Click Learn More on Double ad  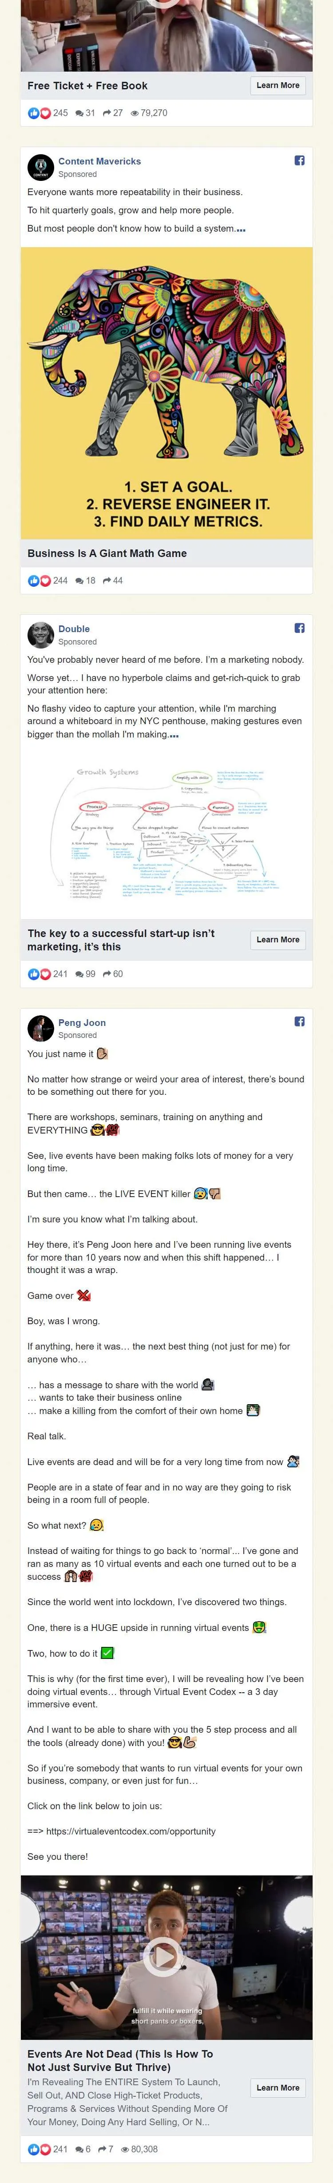click(x=278, y=939)
